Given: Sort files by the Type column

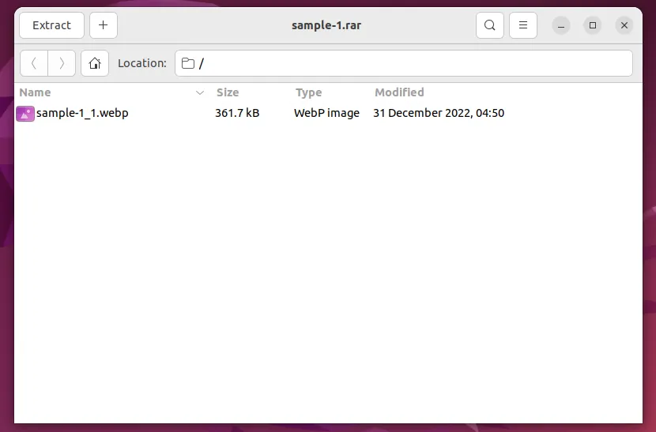Looking at the screenshot, I should pos(309,92).
